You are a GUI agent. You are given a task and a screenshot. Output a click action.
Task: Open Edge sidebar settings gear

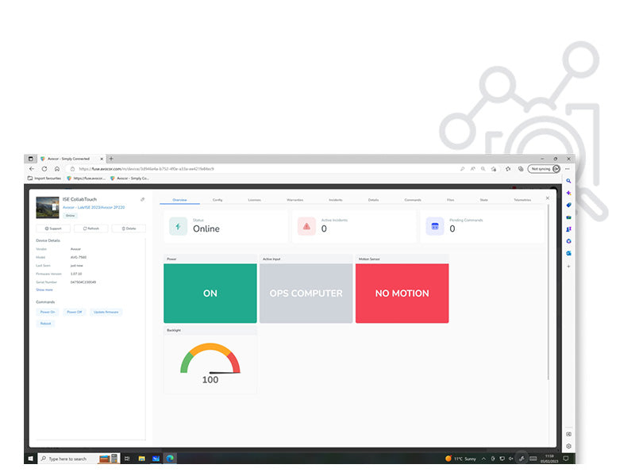(x=568, y=446)
